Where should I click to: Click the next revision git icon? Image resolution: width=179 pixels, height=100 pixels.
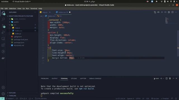(165, 12)
